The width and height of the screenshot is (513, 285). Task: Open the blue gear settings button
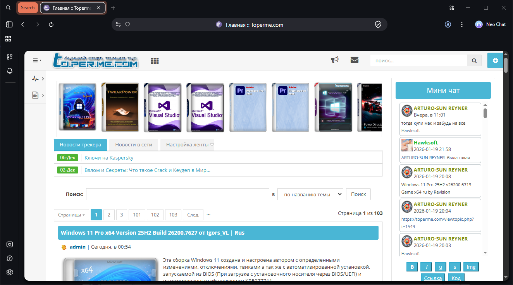pos(495,60)
